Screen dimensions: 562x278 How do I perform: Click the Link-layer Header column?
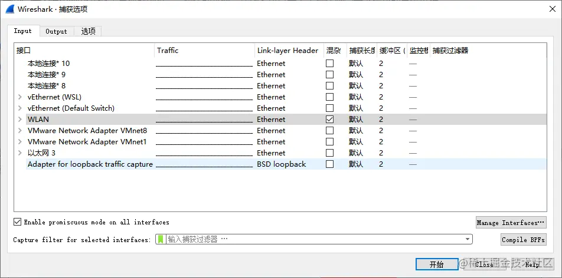tap(289, 51)
